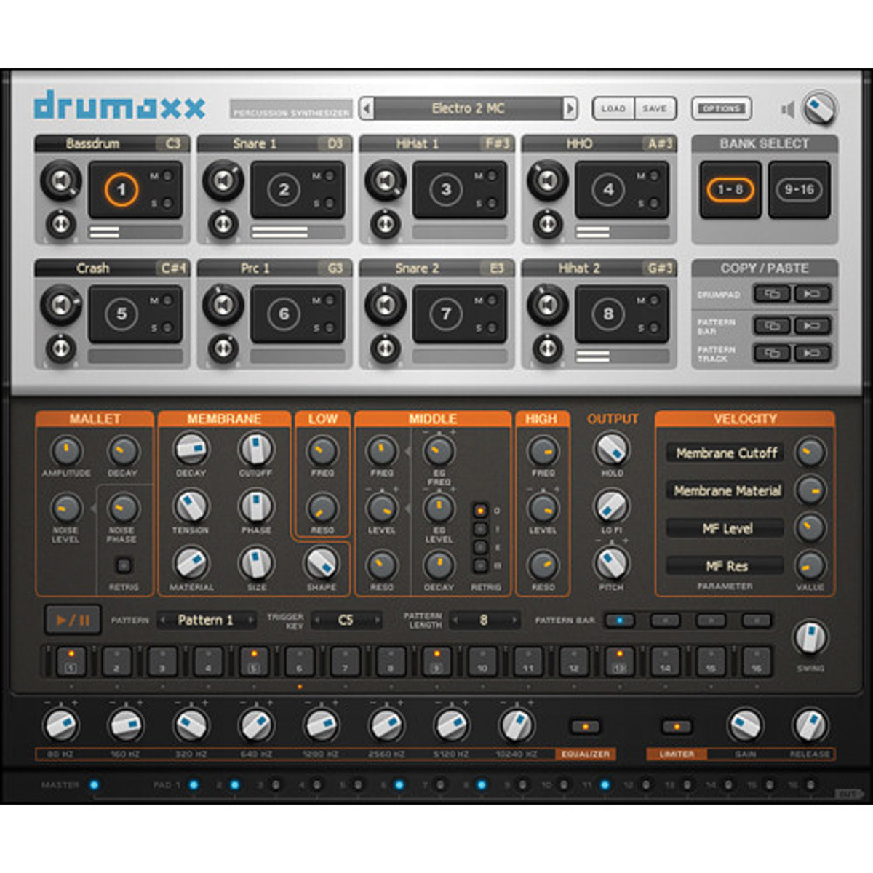The height and width of the screenshot is (873, 873).
Task: Open the Options button
Action: click(x=721, y=109)
